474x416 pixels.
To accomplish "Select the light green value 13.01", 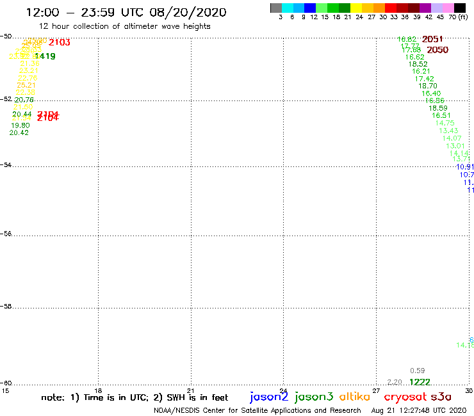I will (455, 146).
